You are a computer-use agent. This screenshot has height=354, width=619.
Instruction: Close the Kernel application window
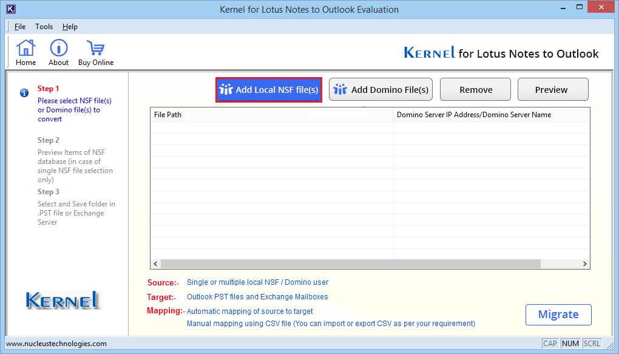click(601, 7)
